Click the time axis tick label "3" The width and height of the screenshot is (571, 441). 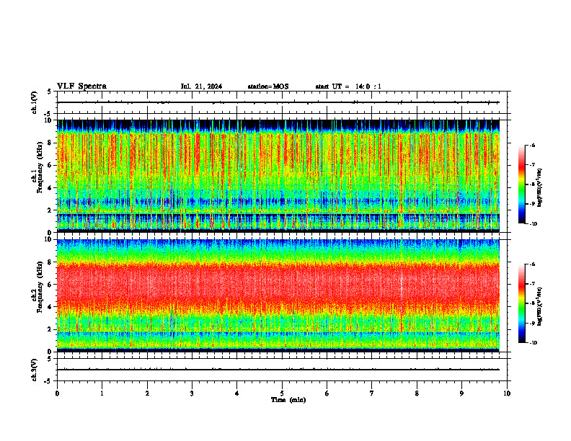click(x=192, y=393)
